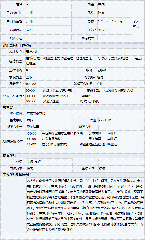This screenshot has height=240, width=145.
Task: Select the 身材 value 175 cm 130 kg
Action: (x=110, y=21)
